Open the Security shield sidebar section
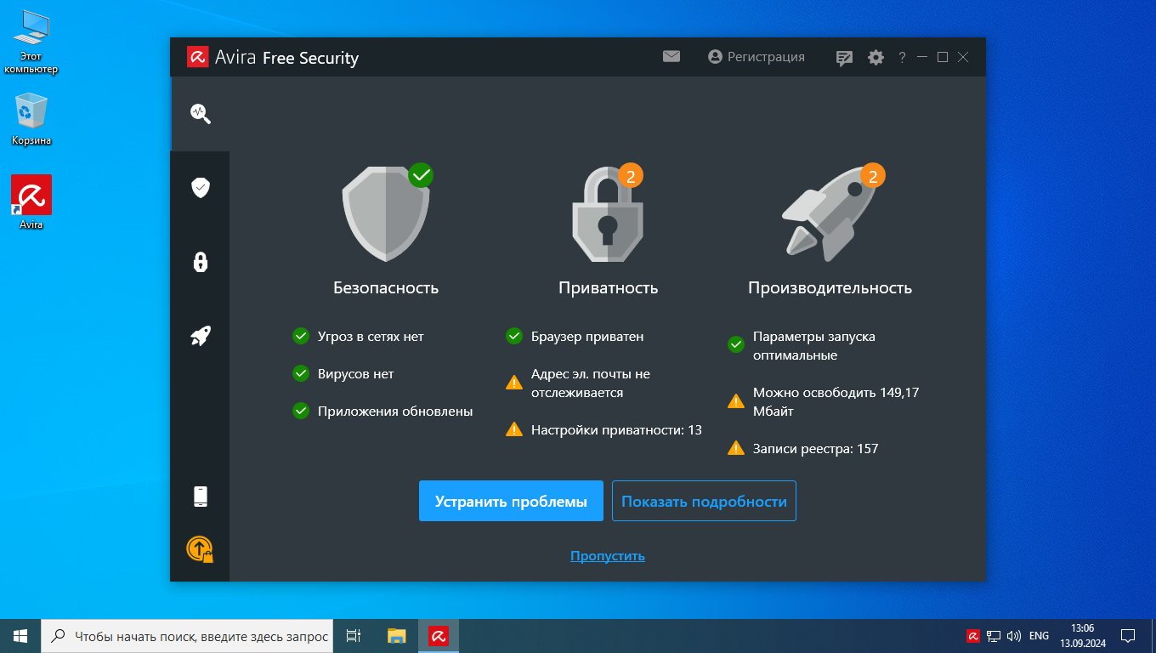The image size is (1156, 653). pos(201,188)
